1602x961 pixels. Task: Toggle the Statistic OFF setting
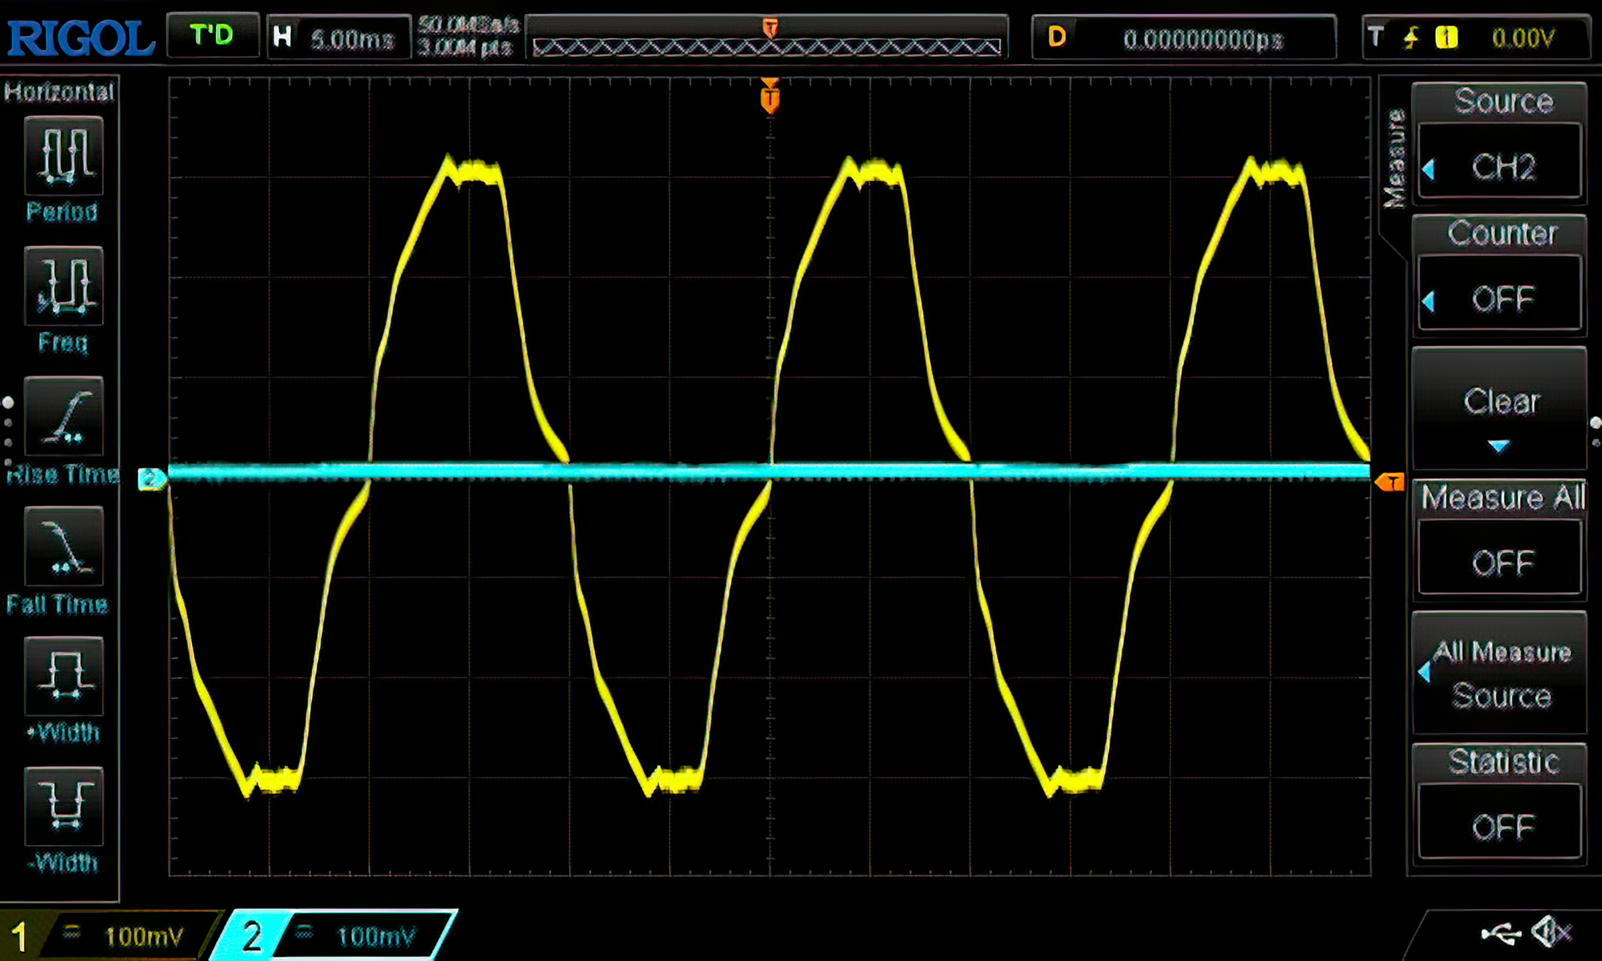[x=1500, y=826]
